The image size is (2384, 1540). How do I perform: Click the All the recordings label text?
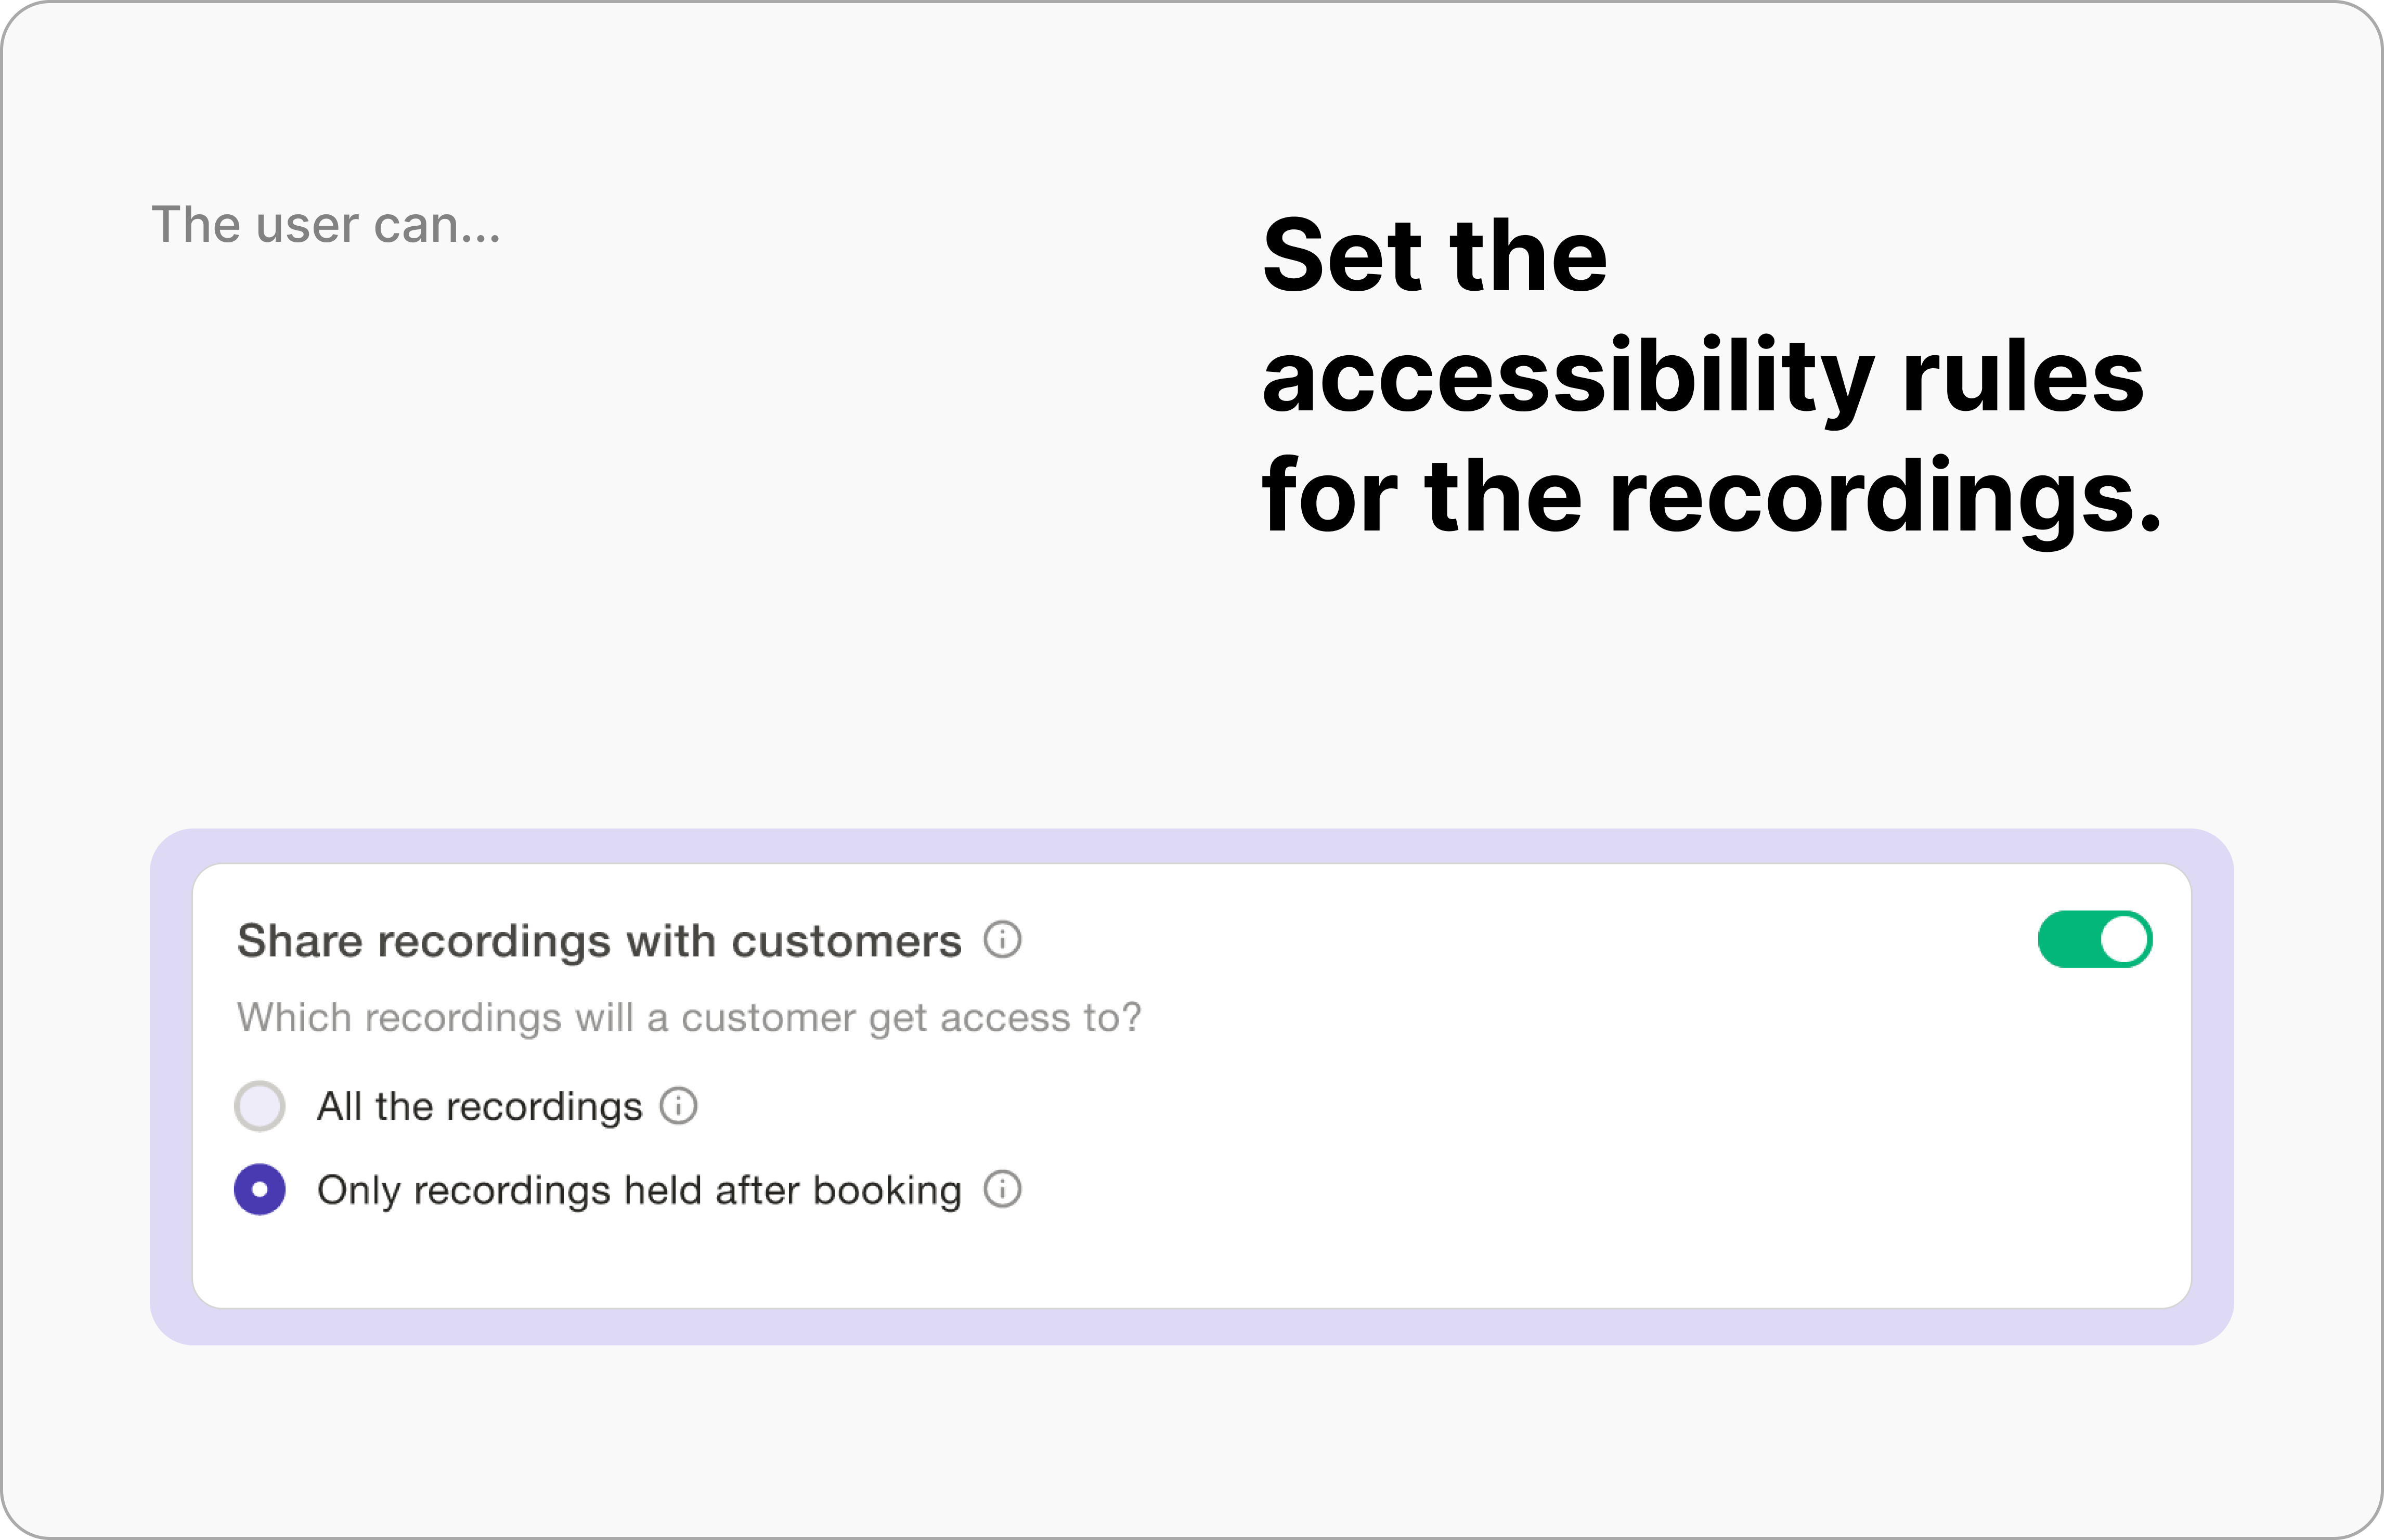[x=479, y=1106]
